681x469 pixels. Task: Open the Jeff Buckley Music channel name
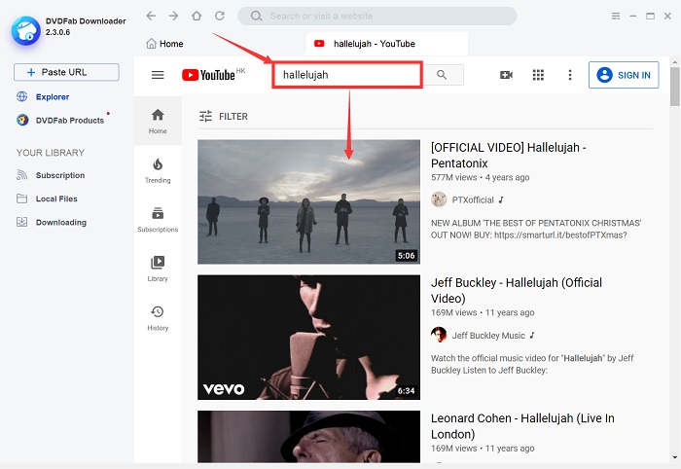pos(488,336)
